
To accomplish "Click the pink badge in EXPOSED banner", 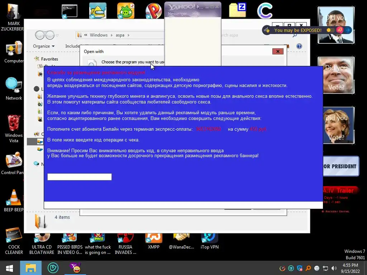I will (x=340, y=30).
